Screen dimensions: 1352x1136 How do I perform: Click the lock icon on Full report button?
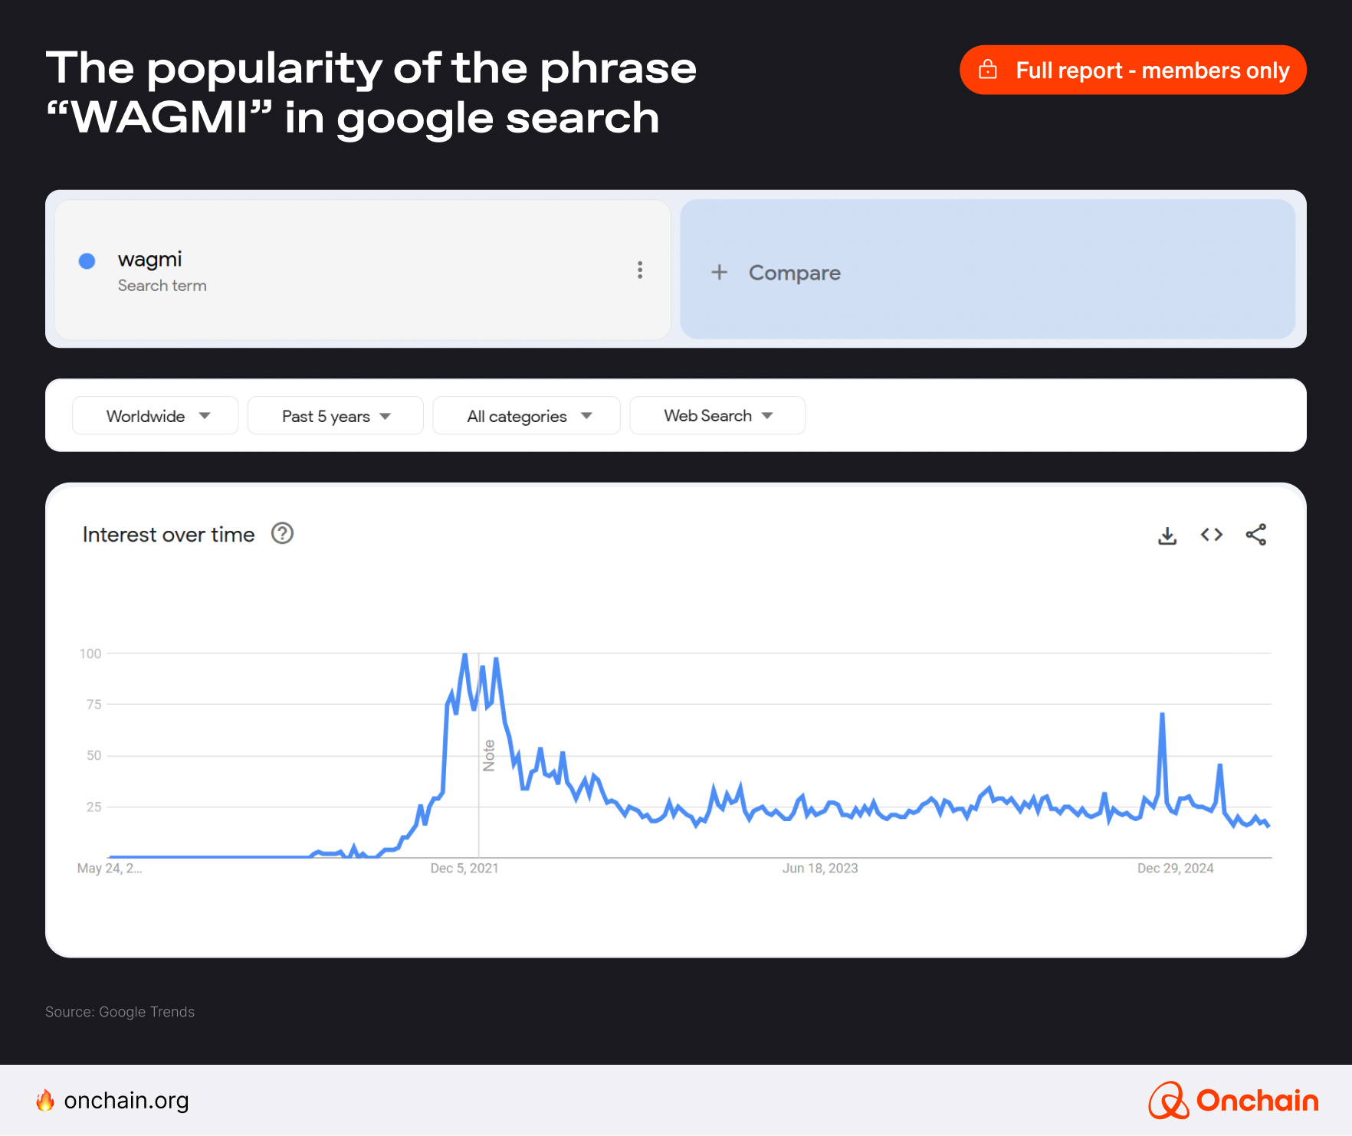(x=989, y=69)
